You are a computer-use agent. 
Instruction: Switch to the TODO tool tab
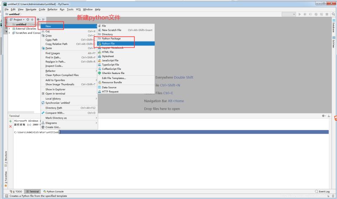16,191
